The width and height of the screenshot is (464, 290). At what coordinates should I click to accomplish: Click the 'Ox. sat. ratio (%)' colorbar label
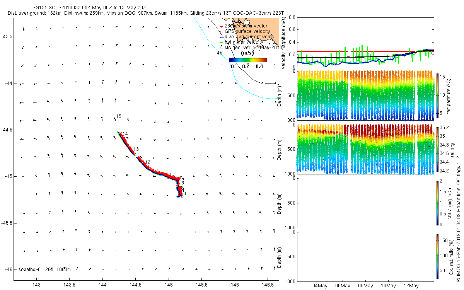tap(451, 256)
